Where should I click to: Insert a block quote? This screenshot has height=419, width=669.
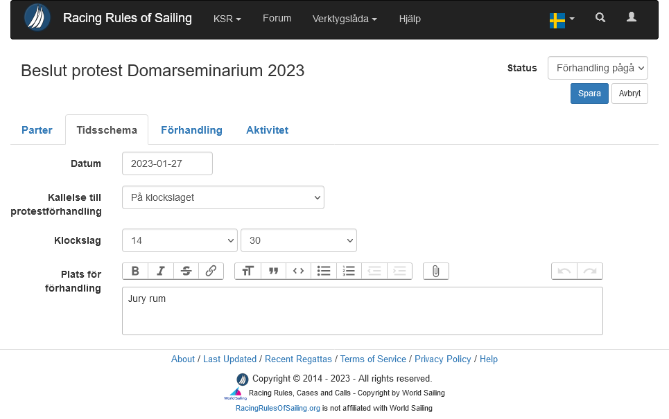(273, 271)
